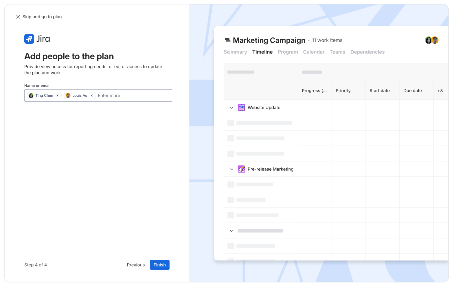The height and width of the screenshot is (288, 456).
Task: Collapse the unnamed third group chevron
Action: pyautogui.click(x=232, y=231)
